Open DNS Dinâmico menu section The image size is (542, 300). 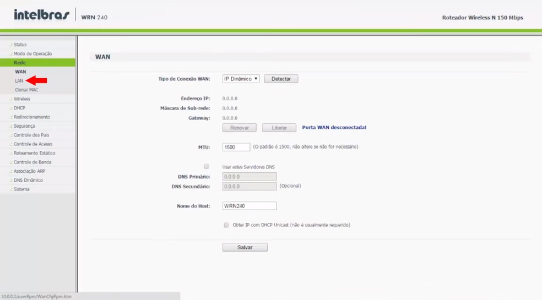pos(28,180)
